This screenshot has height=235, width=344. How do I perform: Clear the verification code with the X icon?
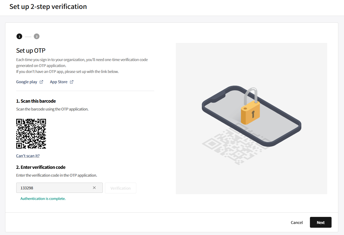click(94, 188)
